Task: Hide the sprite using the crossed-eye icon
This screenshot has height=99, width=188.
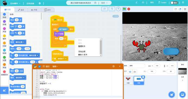Action: (135, 72)
